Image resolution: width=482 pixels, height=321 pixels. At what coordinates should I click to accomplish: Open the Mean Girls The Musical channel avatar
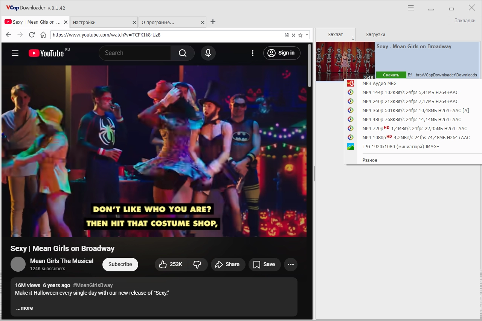[18, 264]
